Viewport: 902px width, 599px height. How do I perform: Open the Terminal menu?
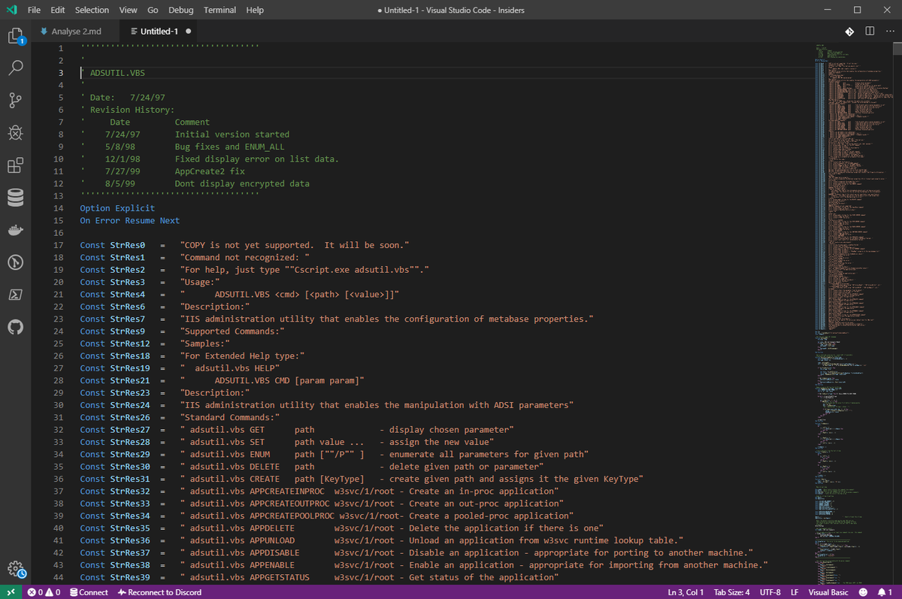[219, 10]
